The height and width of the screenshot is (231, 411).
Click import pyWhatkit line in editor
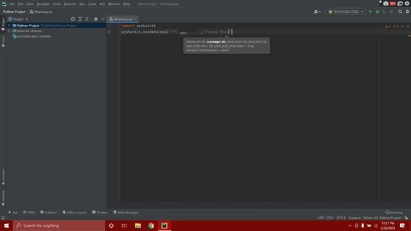139,26
